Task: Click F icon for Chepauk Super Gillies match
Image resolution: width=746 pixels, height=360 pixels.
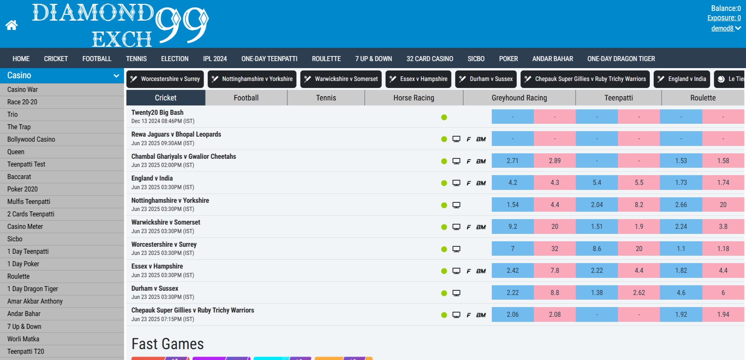Action: pyautogui.click(x=469, y=315)
